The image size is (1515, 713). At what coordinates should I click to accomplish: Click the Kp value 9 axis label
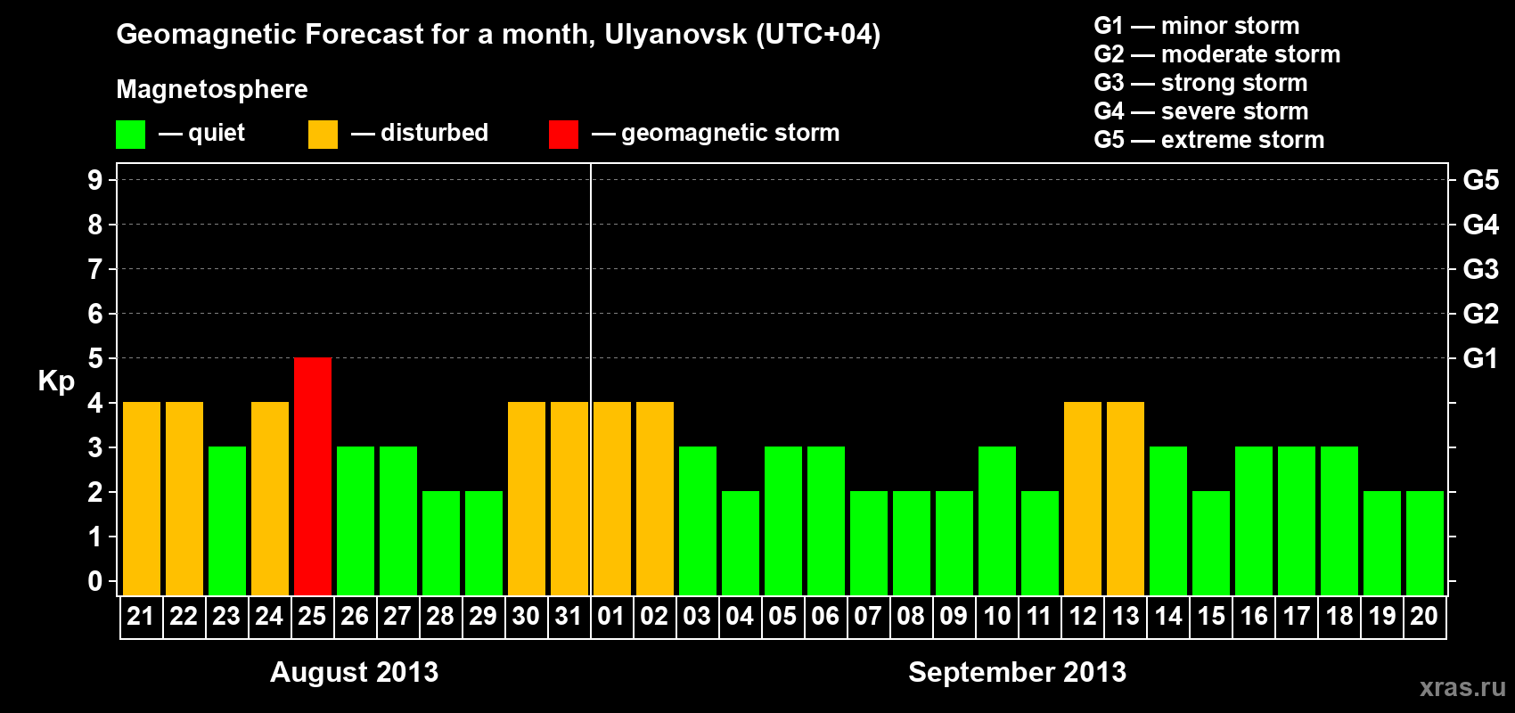point(95,180)
